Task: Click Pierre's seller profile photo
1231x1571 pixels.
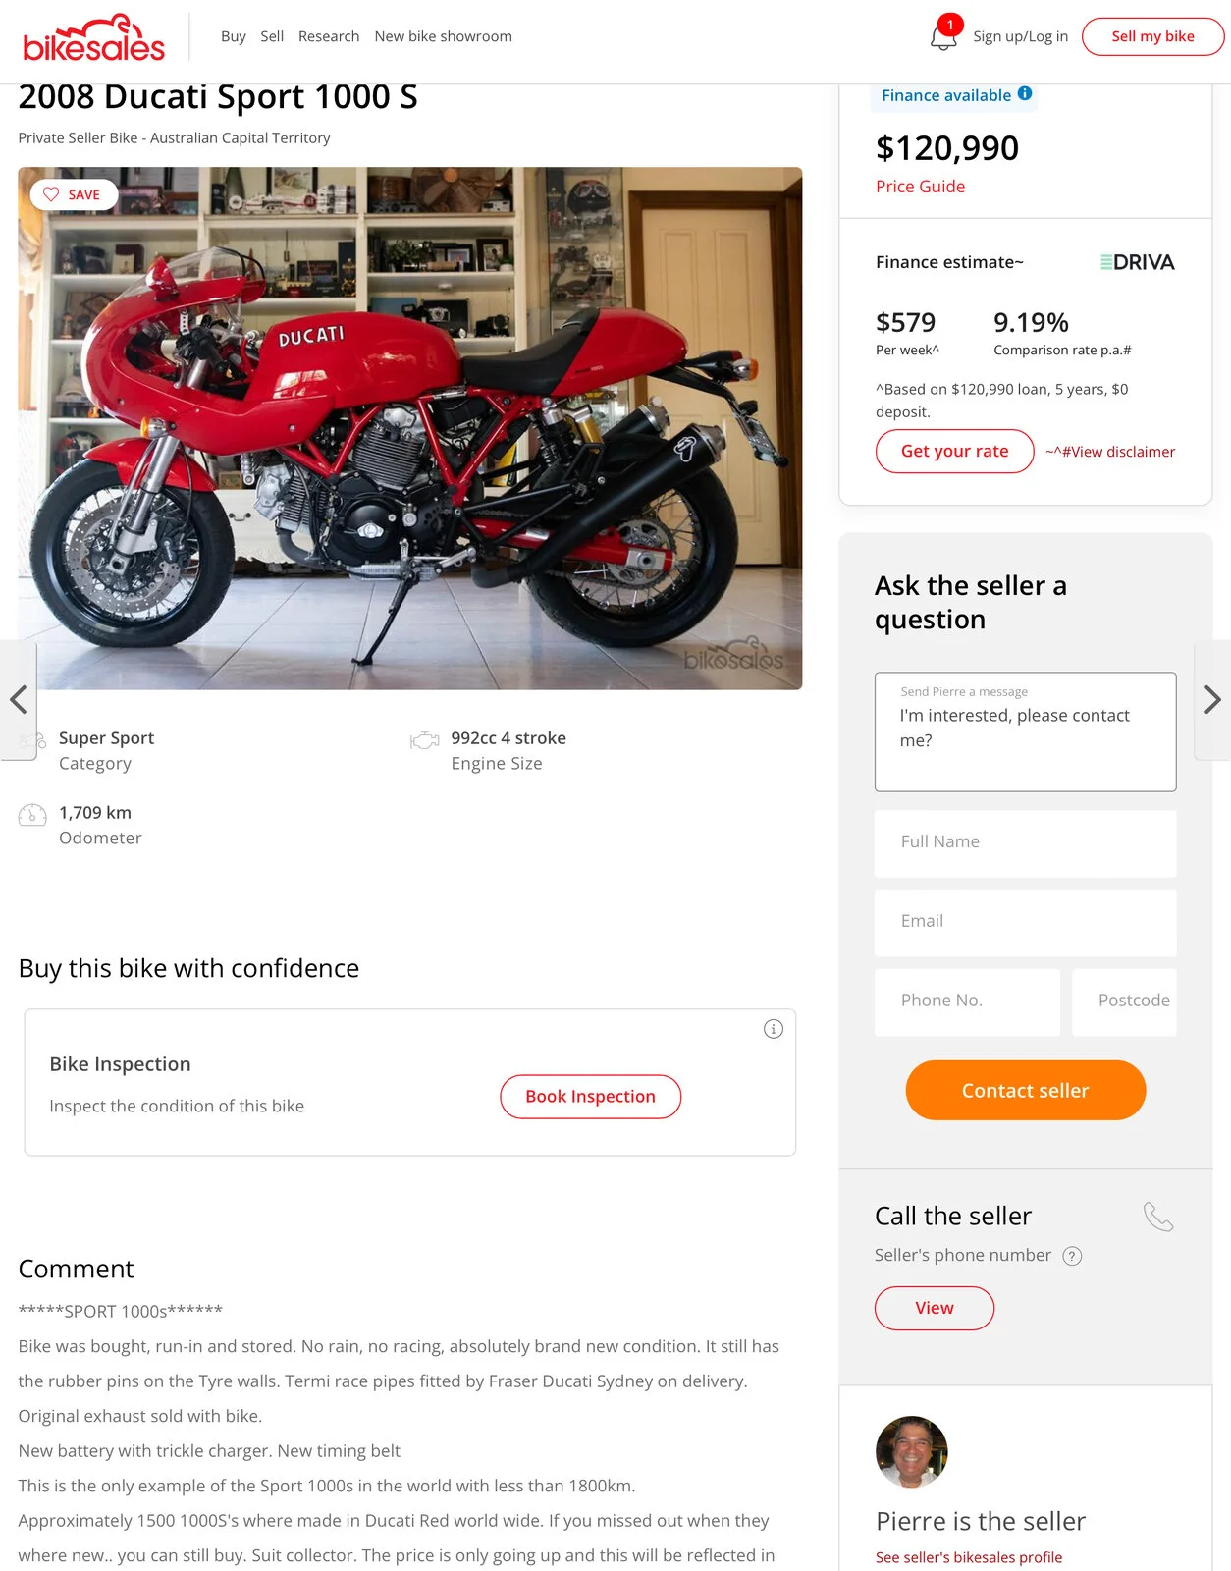Action: click(911, 1451)
